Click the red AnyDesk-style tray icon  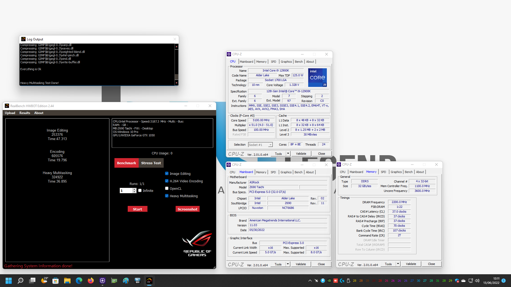[x=336, y=281]
